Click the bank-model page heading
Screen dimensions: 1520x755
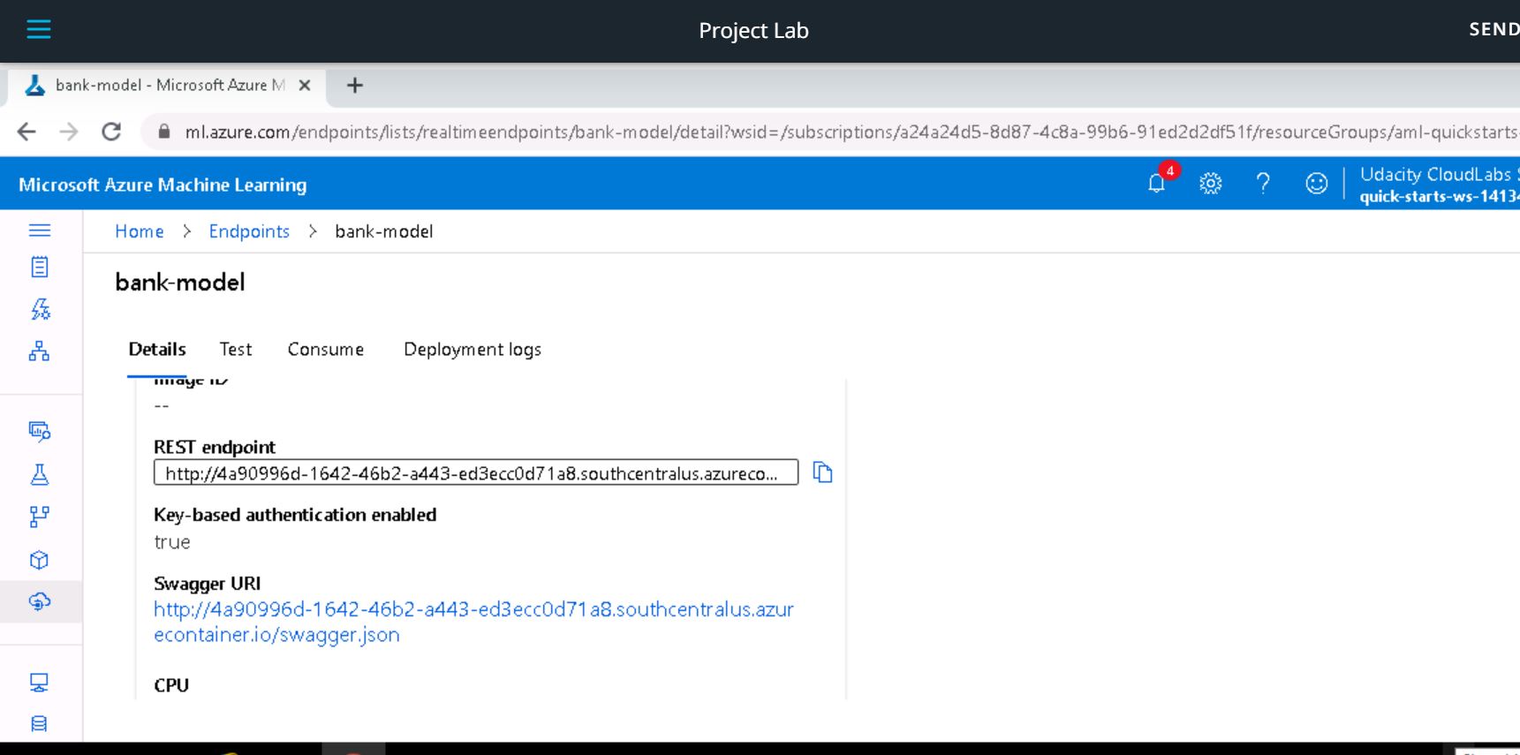click(180, 283)
